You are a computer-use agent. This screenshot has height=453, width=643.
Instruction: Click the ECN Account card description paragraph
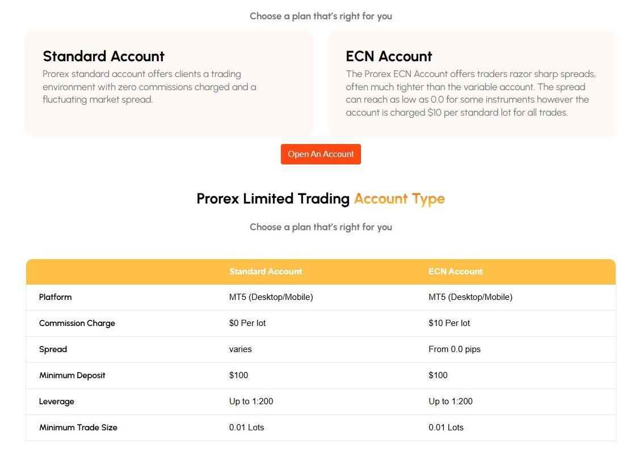(471, 93)
